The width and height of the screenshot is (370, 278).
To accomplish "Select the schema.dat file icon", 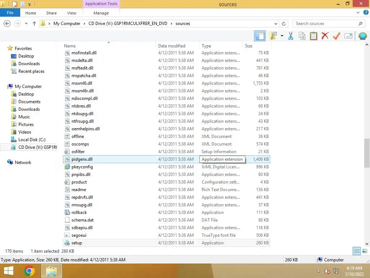I will pyautogui.click(x=67, y=220).
